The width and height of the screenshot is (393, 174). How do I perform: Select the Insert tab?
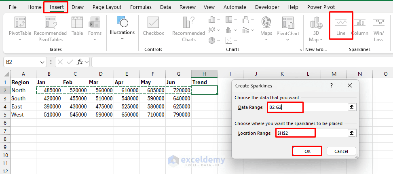point(57,7)
